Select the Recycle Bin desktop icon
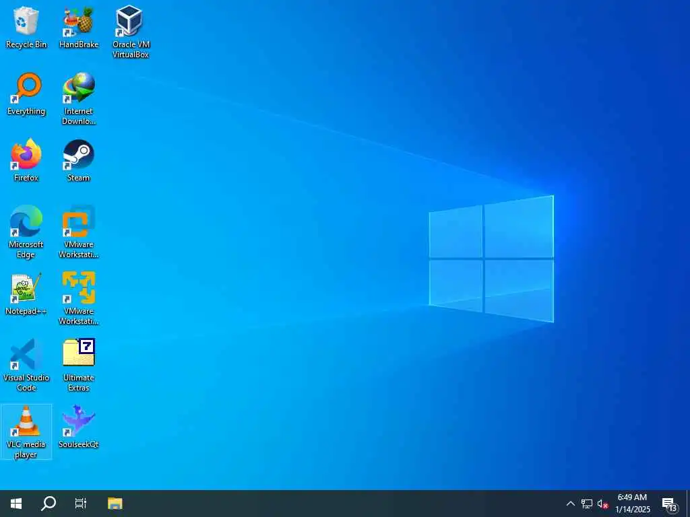 pyautogui.click(x=26, y=27)
